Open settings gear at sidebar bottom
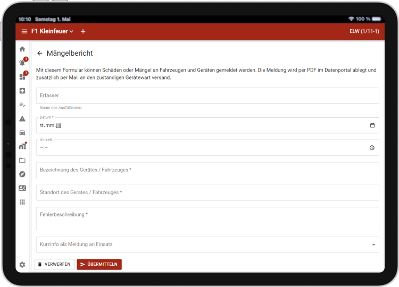399x287 pixels. 22,264
